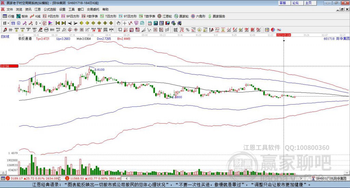Screen dimensions: 350x188
Task: Click the save floppy disk icon
Action: point(167,23)
